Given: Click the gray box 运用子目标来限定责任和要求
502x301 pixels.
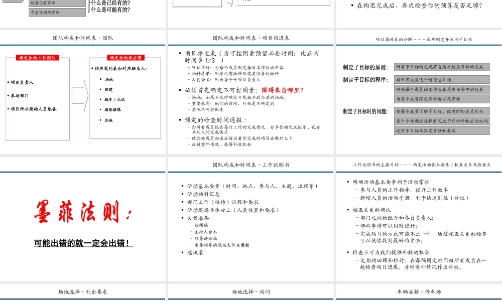Looking at the screenshot, I should pyautogui.click(x=442, y=130).
